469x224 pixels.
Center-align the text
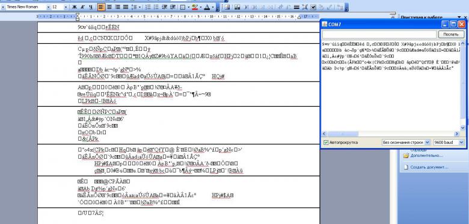109,7
